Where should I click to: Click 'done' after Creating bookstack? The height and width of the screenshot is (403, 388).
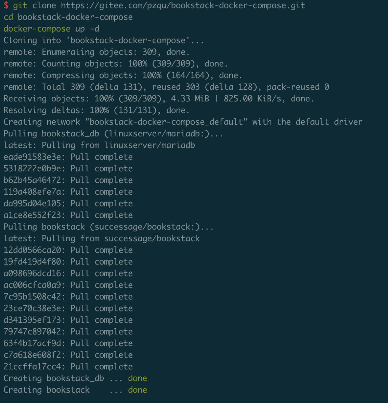coord(138,390)
